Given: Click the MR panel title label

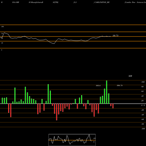Looking at the screenshot, I should pos(130,76).
